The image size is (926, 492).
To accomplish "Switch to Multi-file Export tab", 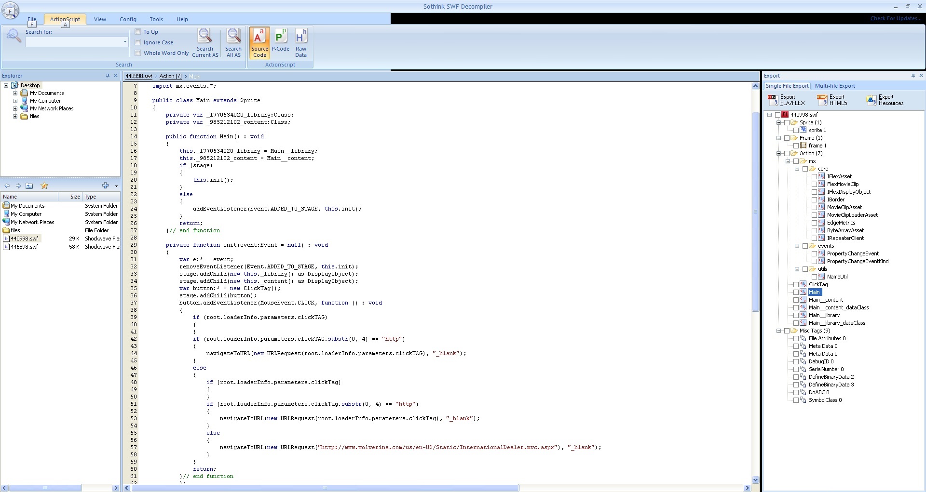I will [835, 86].
